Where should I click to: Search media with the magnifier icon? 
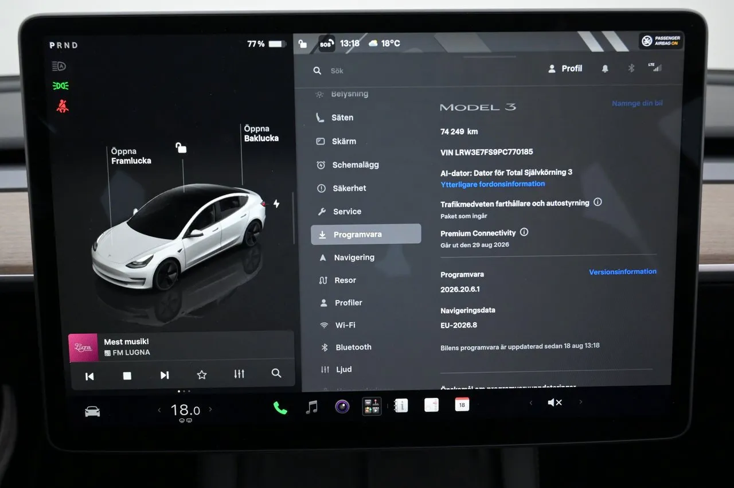point(276,373)
